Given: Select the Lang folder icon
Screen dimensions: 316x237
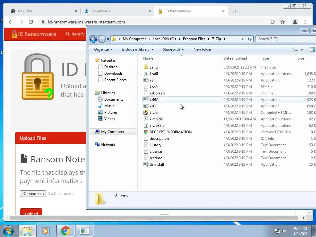Looking at the screenshot, I should click(x=146, y=67).
